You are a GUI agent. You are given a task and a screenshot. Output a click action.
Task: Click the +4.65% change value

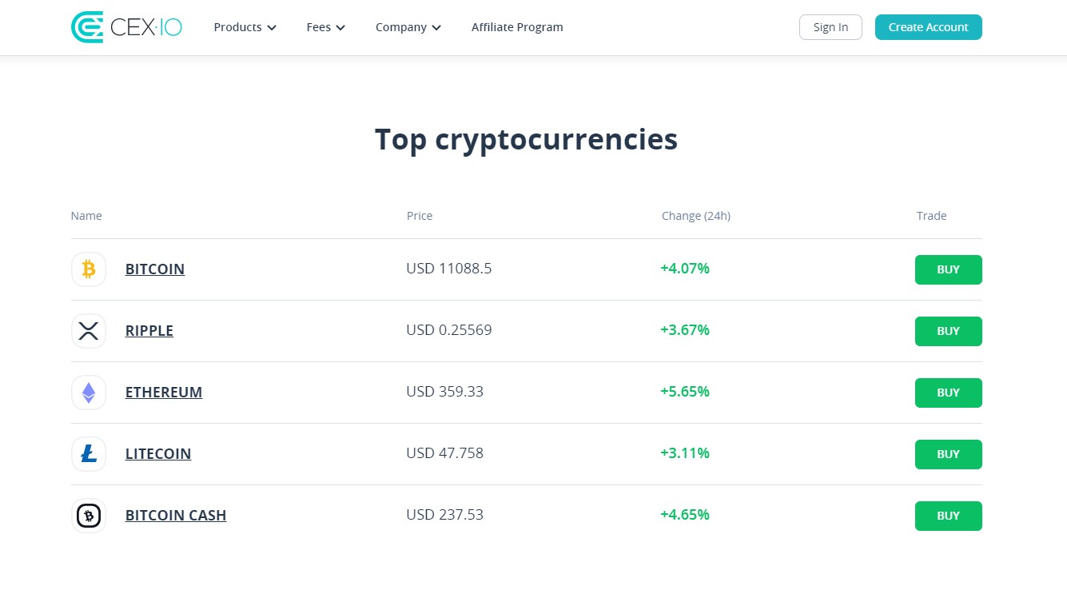click(685, 515)
